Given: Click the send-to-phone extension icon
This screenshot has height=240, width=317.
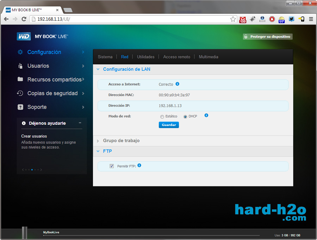Looking at the screenshot, I should 301,19.
